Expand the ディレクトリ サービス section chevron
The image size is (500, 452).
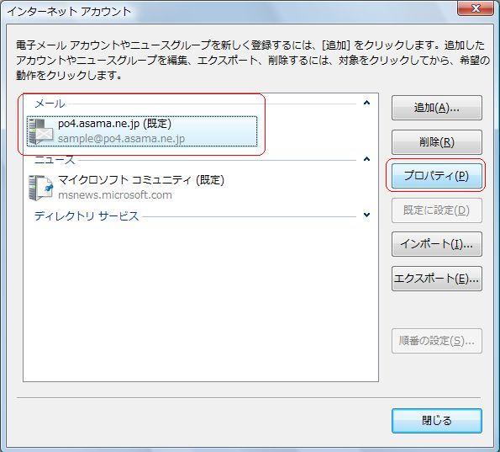click(x=366, y=215)
